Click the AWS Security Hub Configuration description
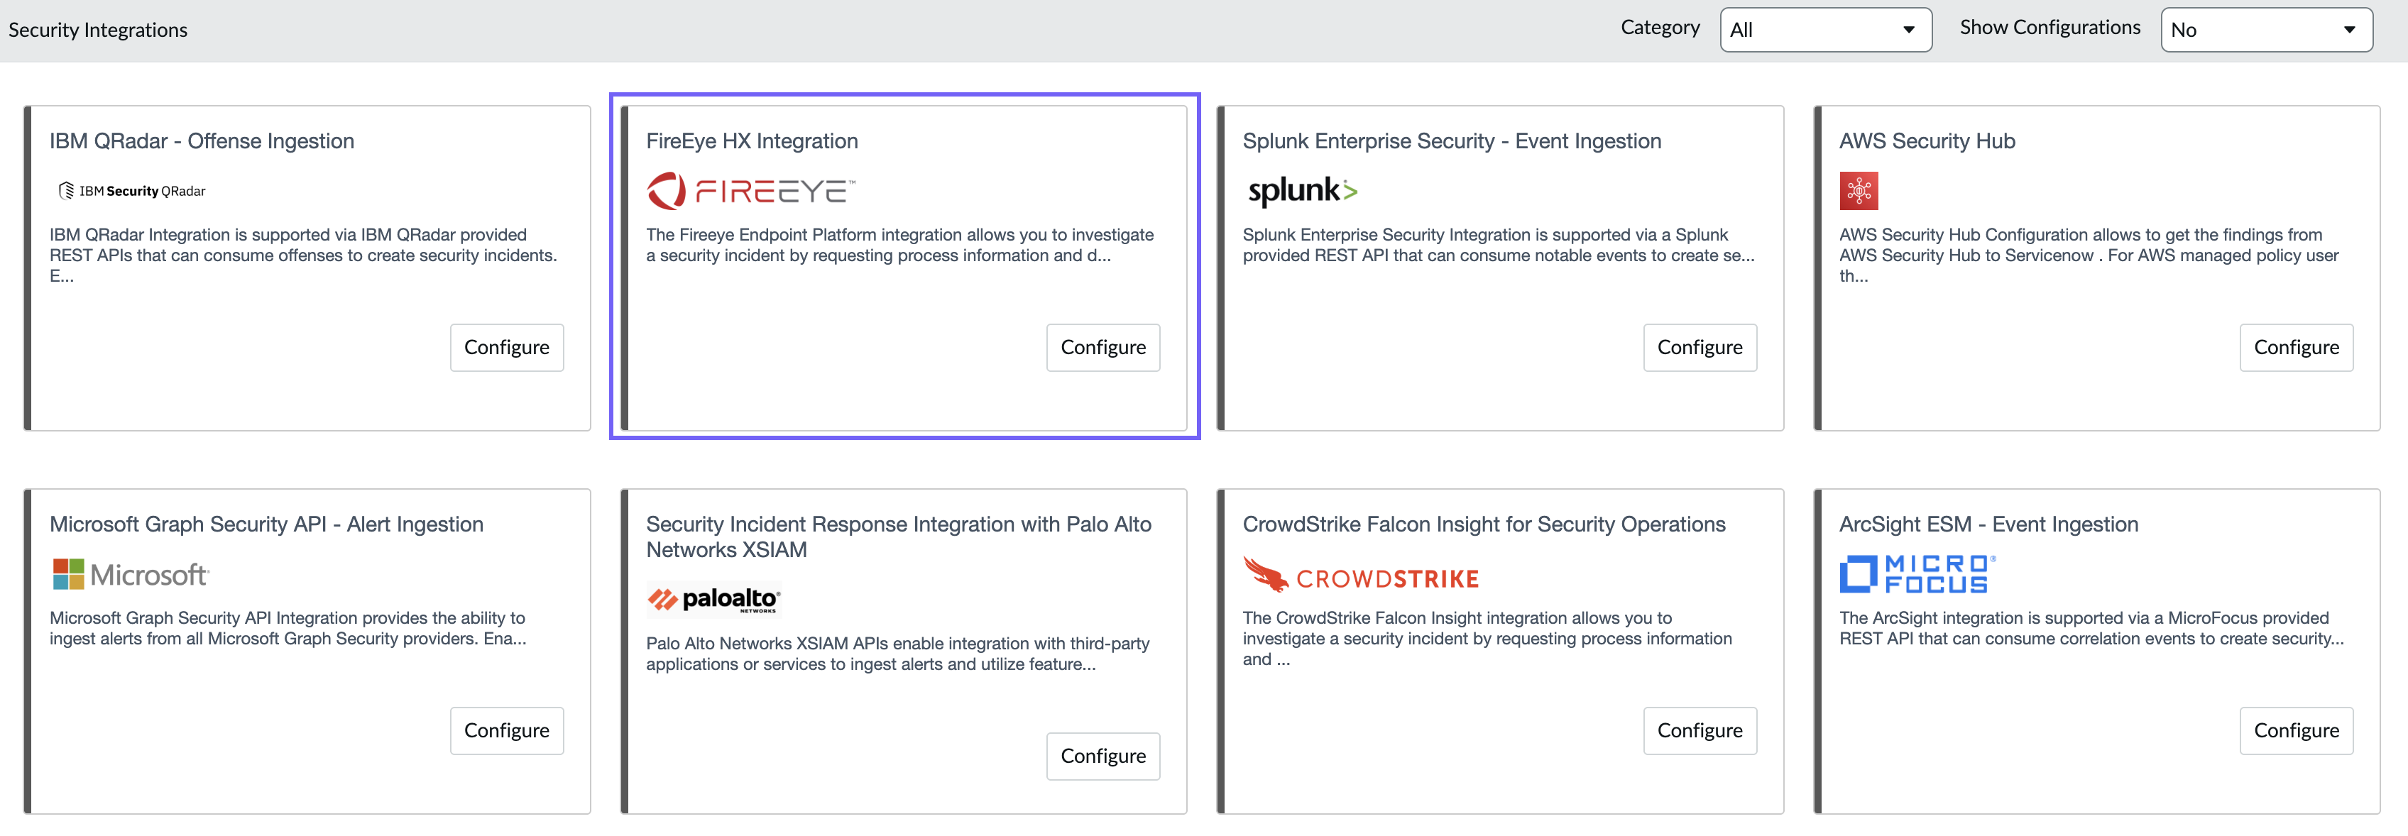 tap(2089, 255)
